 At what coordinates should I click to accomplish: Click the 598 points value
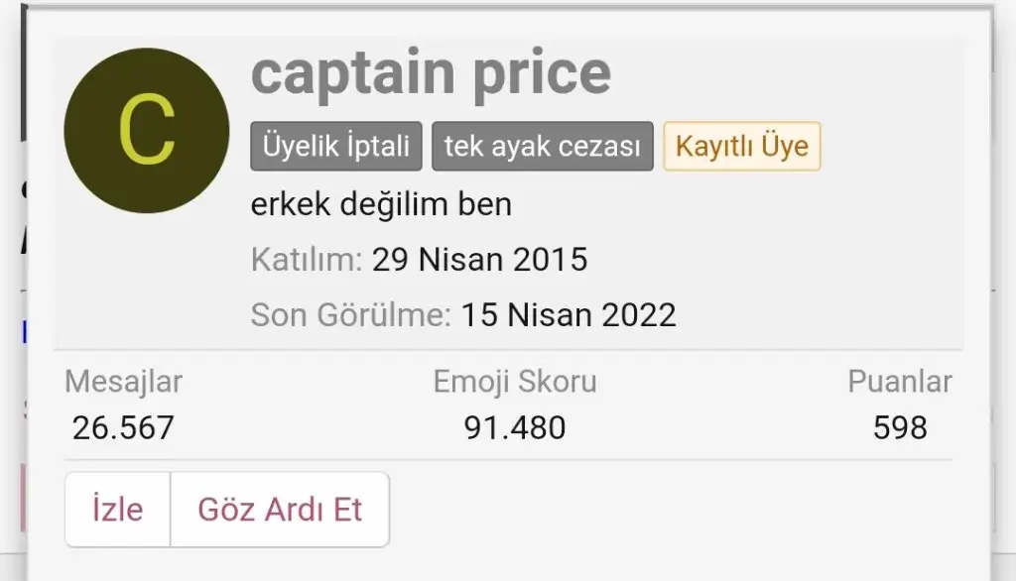[900, 427]
